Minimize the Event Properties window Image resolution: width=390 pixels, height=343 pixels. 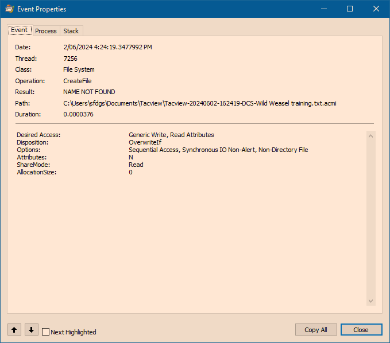(x=324, y=9)
